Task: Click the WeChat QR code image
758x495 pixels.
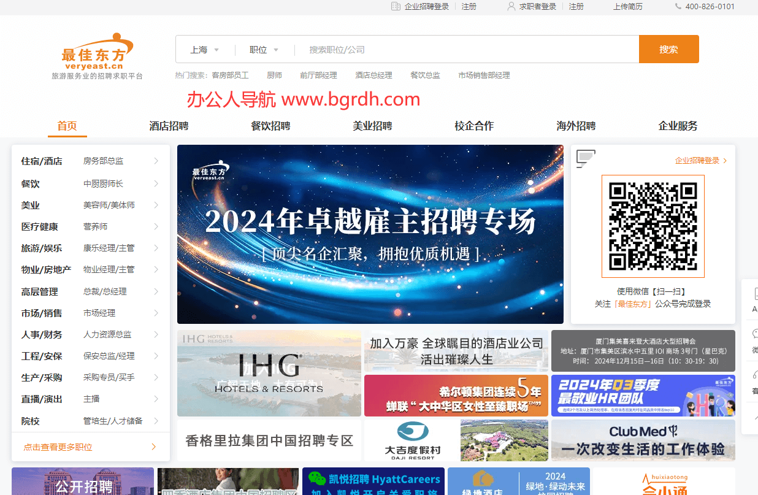Action: tap(653, 226)
